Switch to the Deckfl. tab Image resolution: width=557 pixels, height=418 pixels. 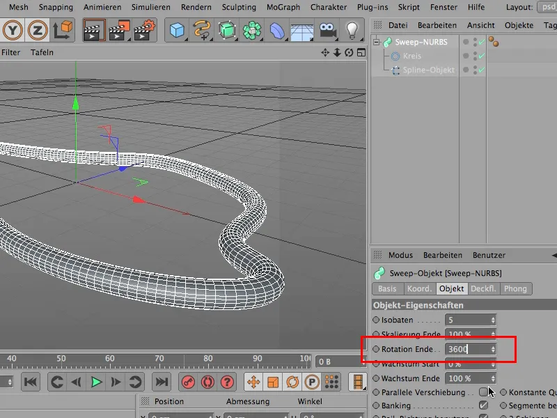click(x=483, y=288)
